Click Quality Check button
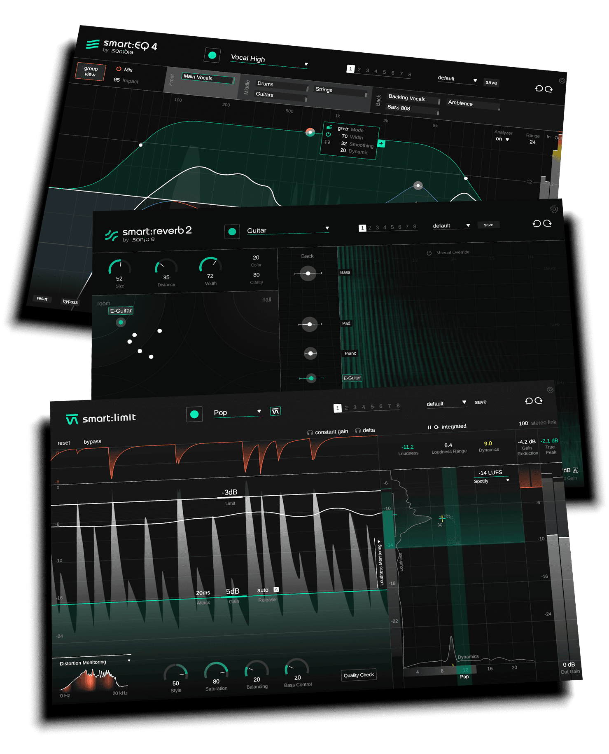 [359, 675]
